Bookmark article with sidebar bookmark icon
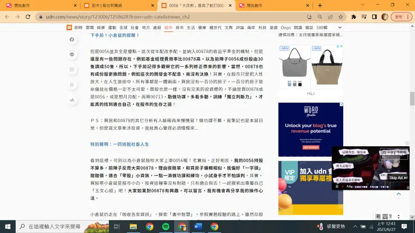 pyautogui.click(x=72, y=85)
